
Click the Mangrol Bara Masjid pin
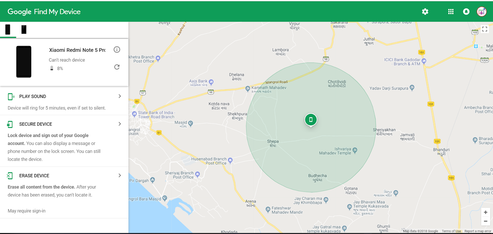coord(165,198)
